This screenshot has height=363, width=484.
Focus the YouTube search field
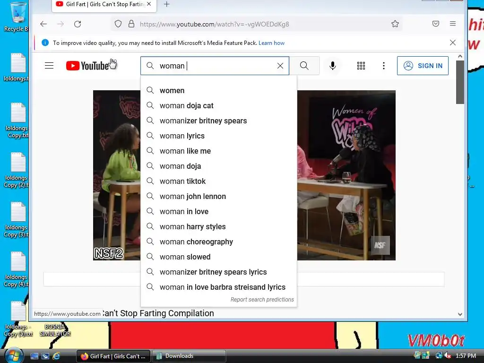(x=216, y=66)
